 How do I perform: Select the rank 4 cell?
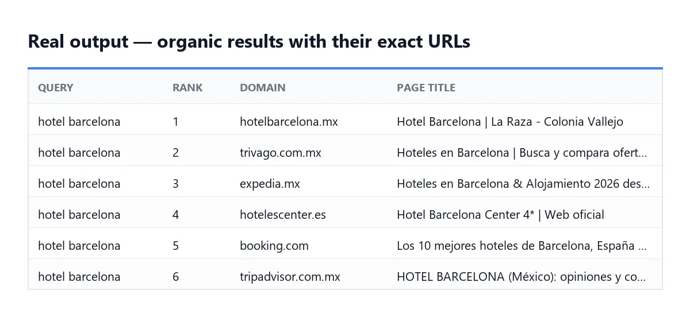click(175, 215)
